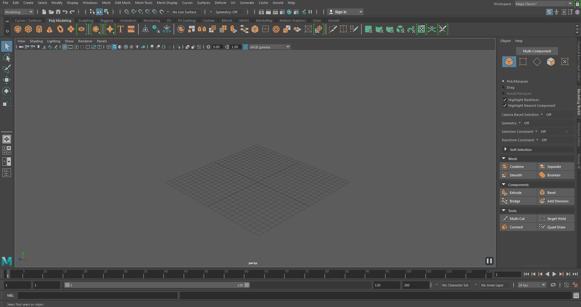Toggle the auto keyframe icon
The width and height of the screenshot is (581, 307).
coord(566,285)
